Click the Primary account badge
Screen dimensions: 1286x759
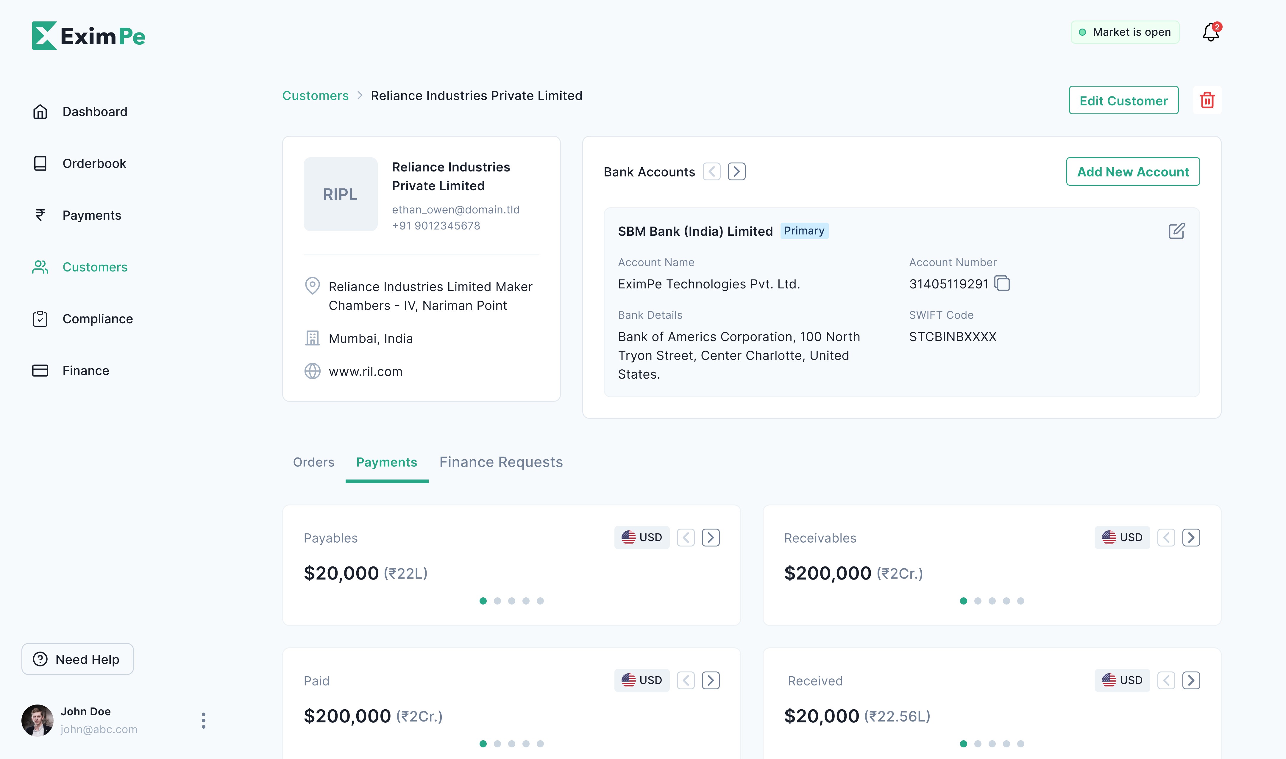[804, 231]
